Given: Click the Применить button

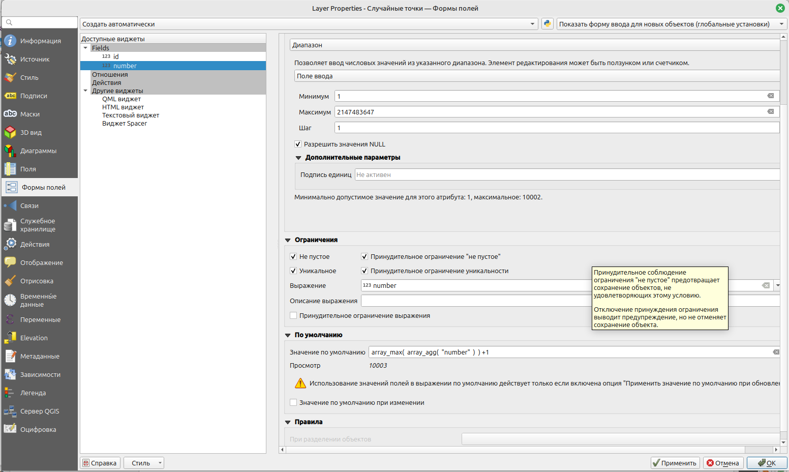Looking at the screenshot, I should [675, 463].
